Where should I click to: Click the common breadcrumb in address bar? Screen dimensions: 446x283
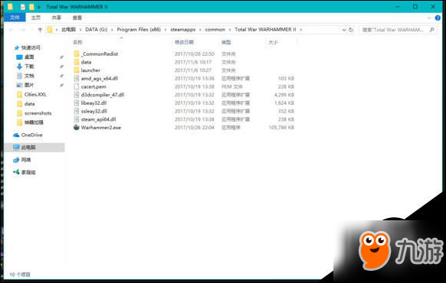pyautogui.click(x=215, y=30)
